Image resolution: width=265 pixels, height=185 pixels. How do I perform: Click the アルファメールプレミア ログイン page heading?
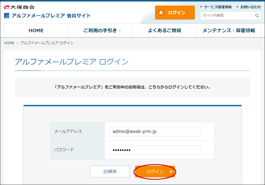(x=72, y=62)
